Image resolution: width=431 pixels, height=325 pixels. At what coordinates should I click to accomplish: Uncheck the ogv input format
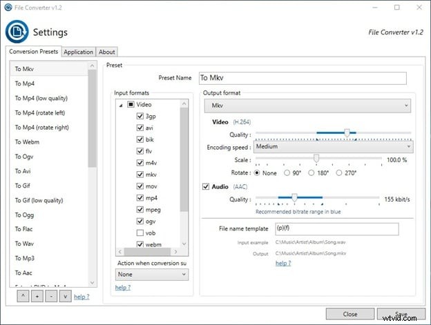click(140, 221)
